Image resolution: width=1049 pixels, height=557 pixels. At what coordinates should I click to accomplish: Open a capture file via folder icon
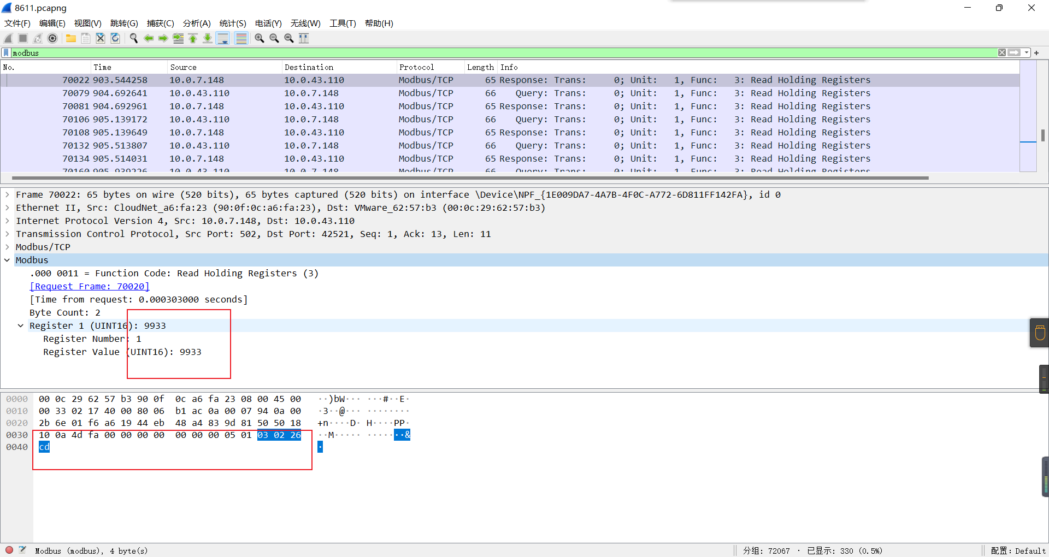click(x=71, y=38)
